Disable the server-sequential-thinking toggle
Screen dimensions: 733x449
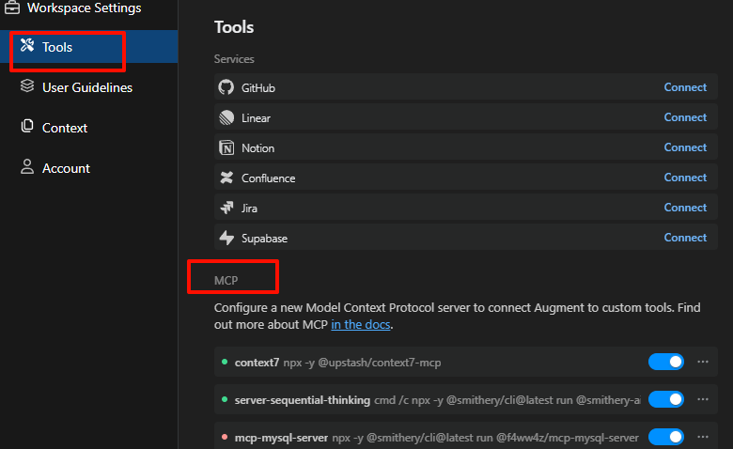666,399
